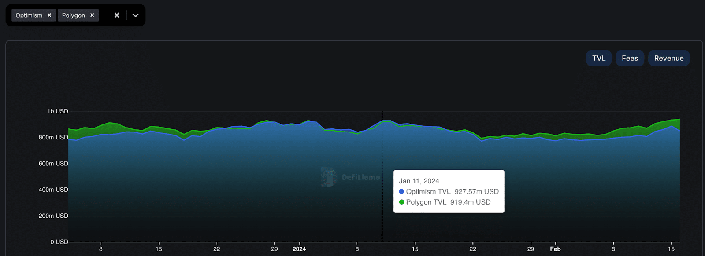705x256 pixels.
Task: Click the 919.4m USD value
Action: pos(470,202)
